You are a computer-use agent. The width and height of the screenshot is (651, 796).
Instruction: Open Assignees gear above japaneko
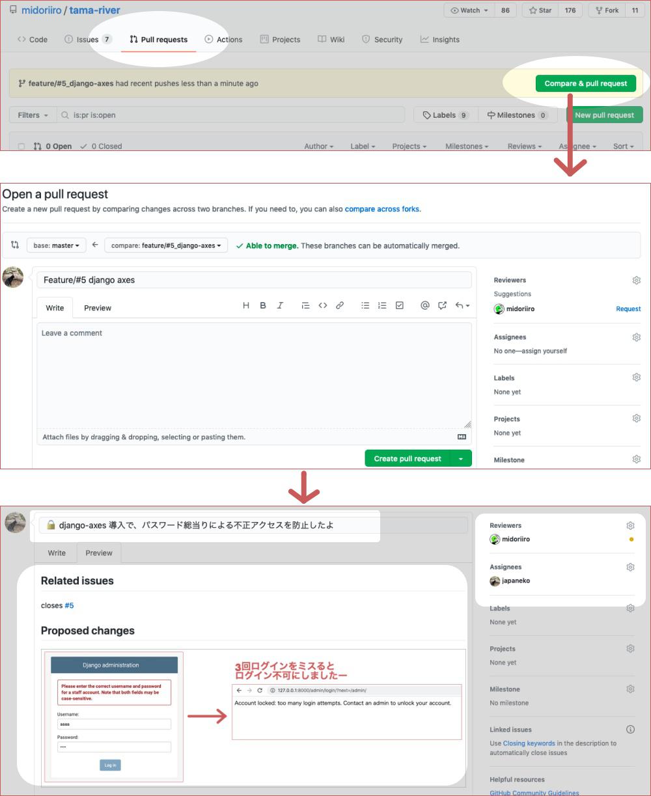point(630,567)
